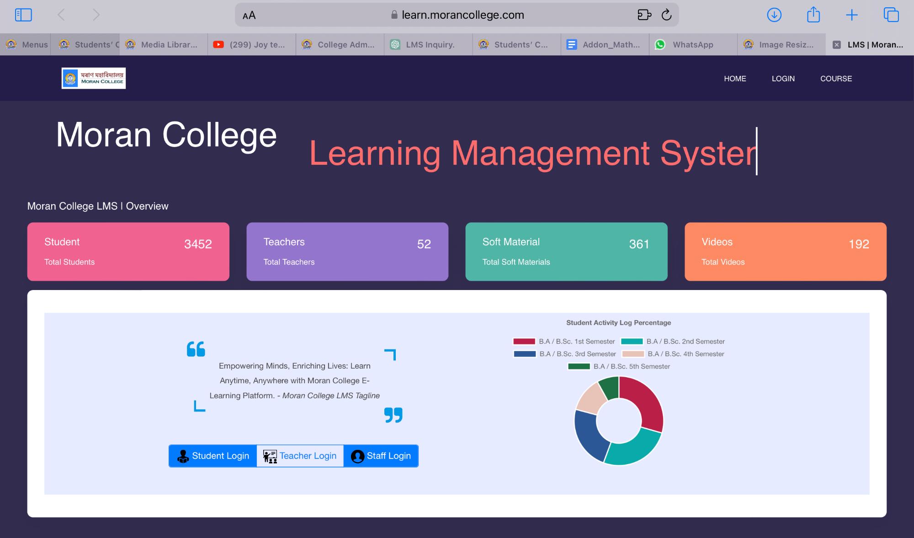Switch to the Image Resiz... tab
Screen dimensions: 914x538
coord(781,45)
